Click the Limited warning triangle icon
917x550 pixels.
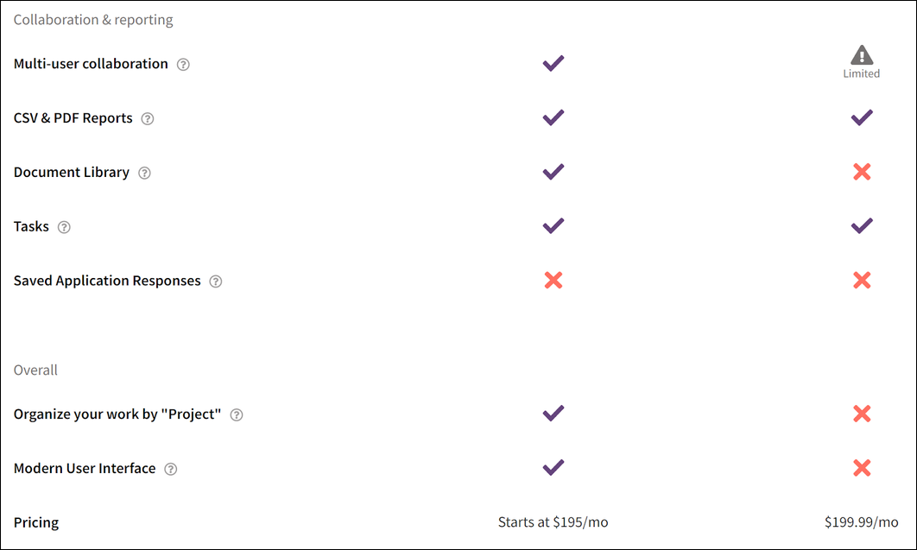click(x=862, y=56)
